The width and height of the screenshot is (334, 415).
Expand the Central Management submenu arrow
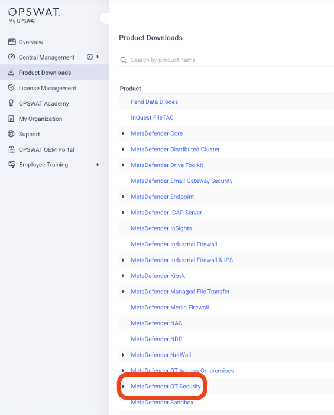point(98,57)
